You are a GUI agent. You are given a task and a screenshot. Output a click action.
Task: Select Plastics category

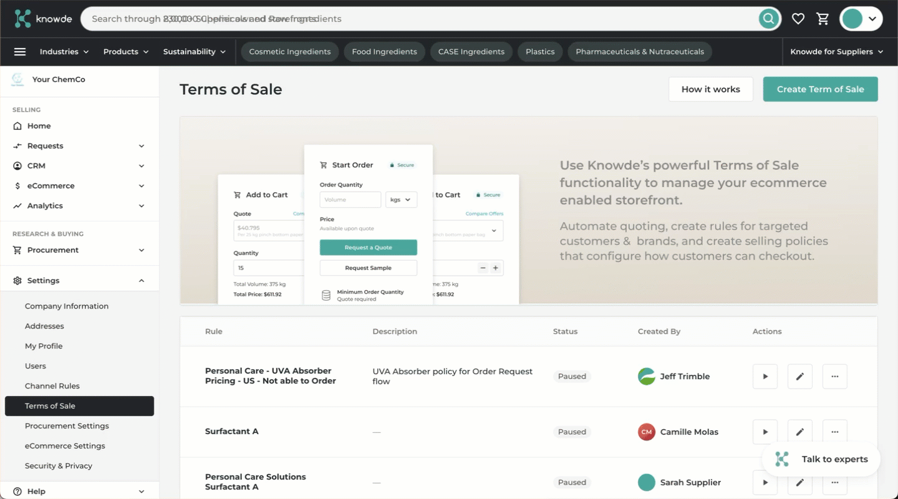[x=540, y=52]
